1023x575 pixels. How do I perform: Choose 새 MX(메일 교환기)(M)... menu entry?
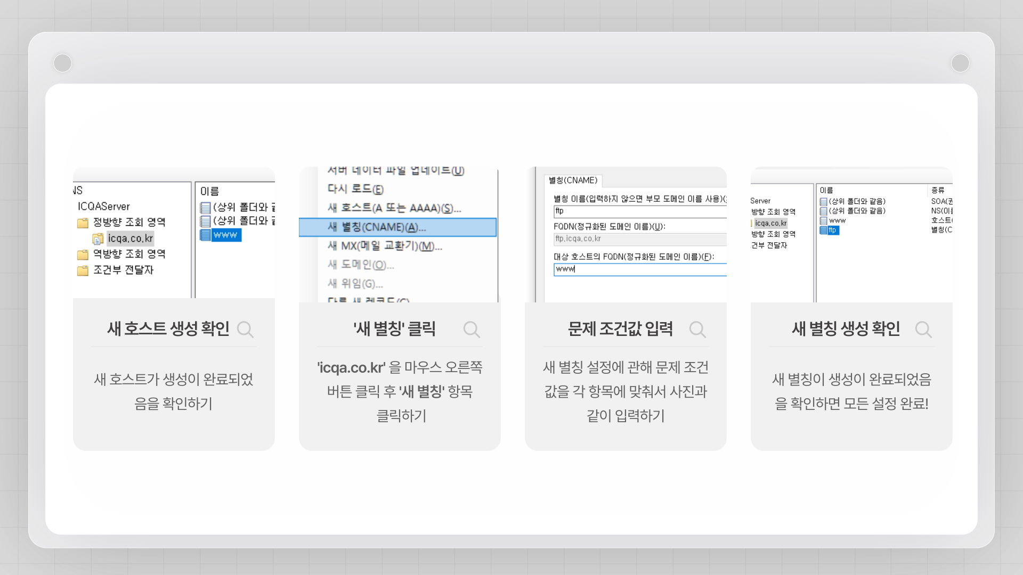coord(385,246)
